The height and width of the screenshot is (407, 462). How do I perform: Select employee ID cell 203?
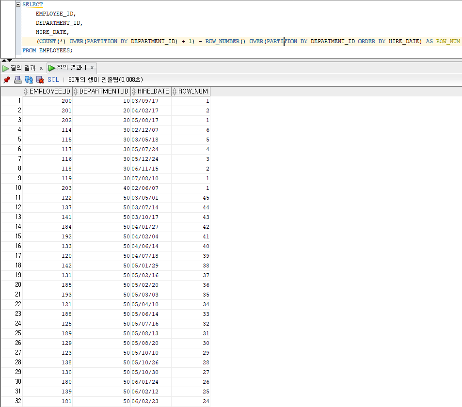click(x=48, y=188)
